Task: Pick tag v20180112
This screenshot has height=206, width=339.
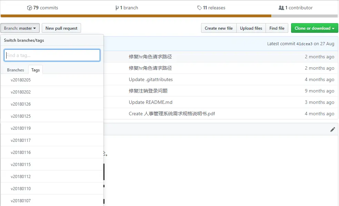Action: click(x=52, y=177)
